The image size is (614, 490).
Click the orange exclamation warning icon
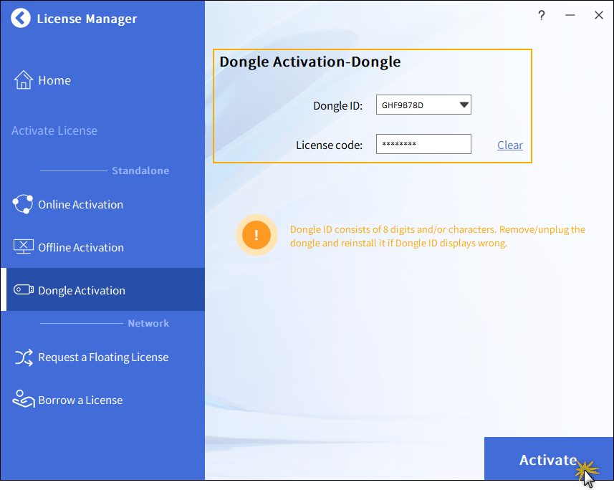[x=256, y=235]
